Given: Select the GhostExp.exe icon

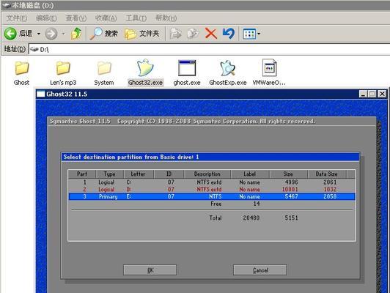Looking at the screenshot, I should pyautogui.click(x=228, y=68).
